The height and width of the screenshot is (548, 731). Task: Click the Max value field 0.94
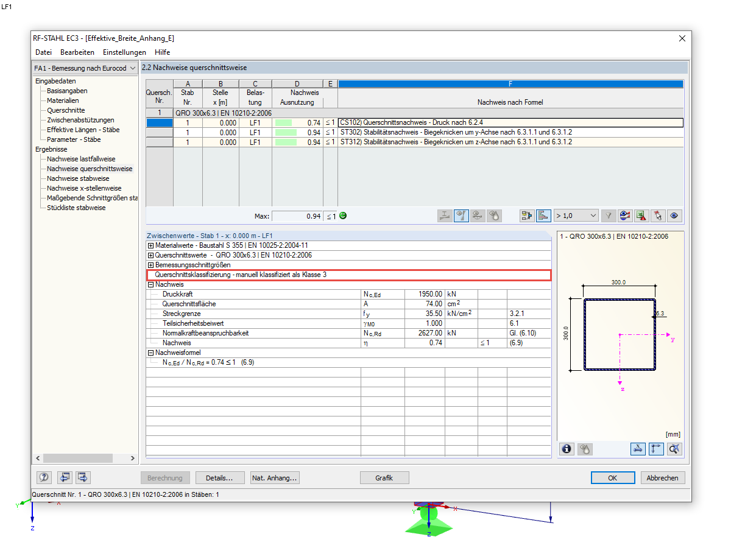coord(297,216)
